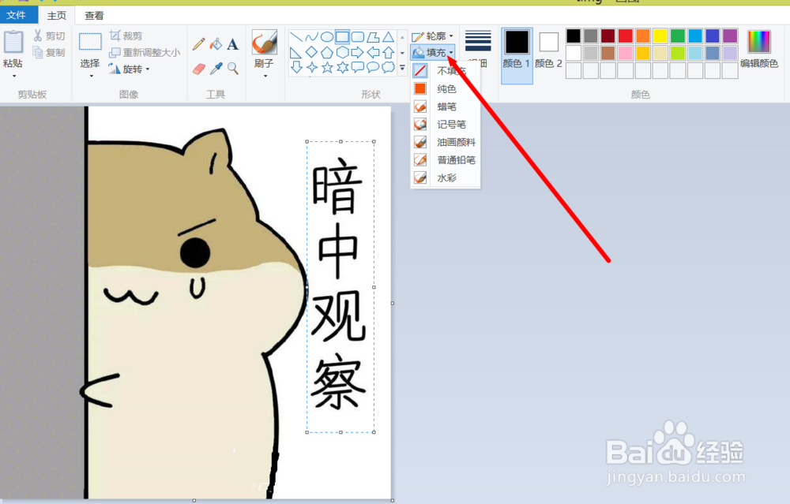The width and height of the screenshot is (790, 504).
Task: Click the Paste clipboard icon
Action: [13, 41]
